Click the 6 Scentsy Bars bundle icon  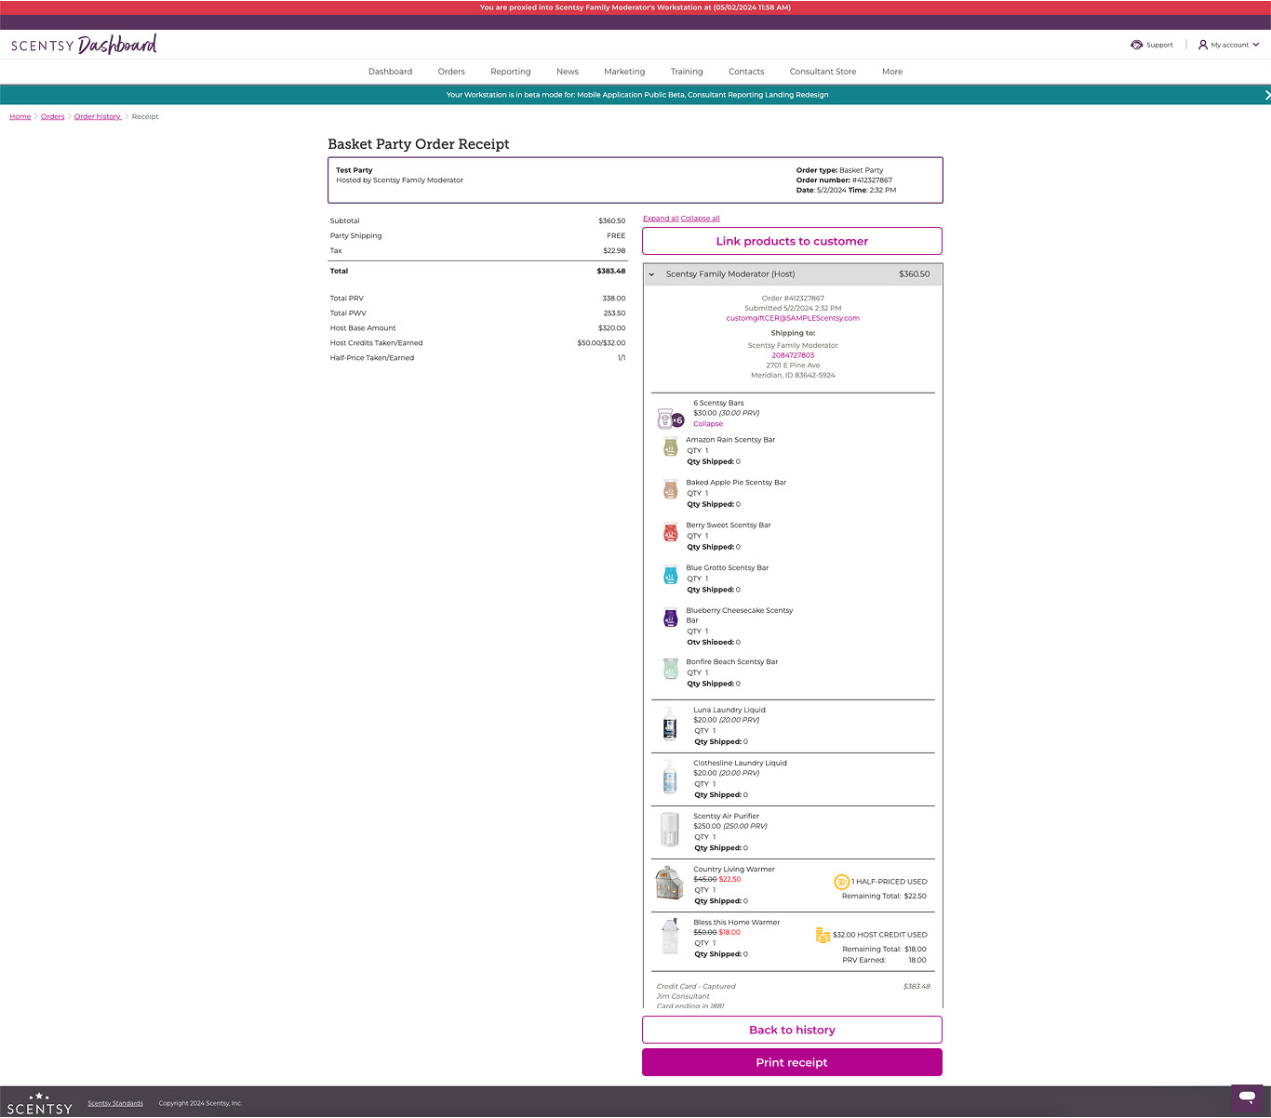(x=670, y=418)
